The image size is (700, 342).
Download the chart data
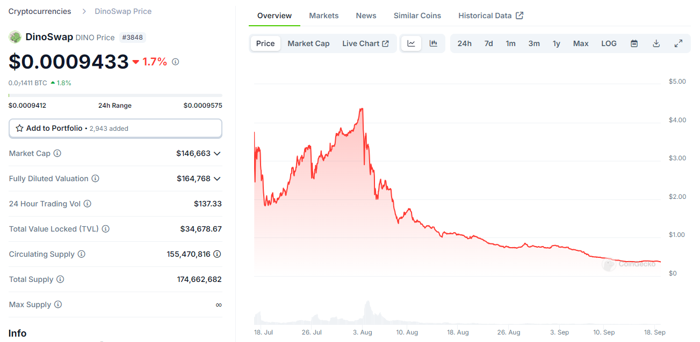point(656,43)
